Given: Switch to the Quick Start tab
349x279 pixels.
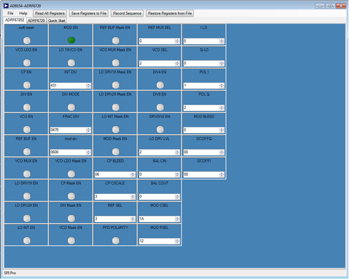Looking at the screenshot, I should (57, 21).
